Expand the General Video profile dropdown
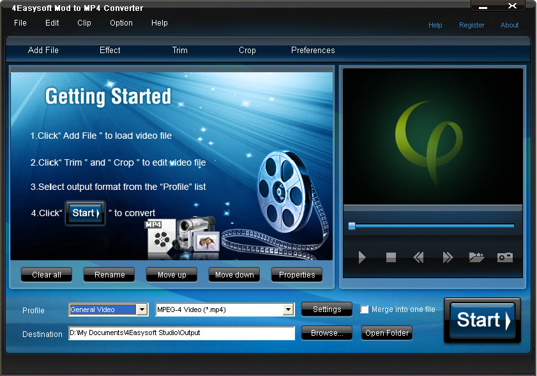 [141, 309]
